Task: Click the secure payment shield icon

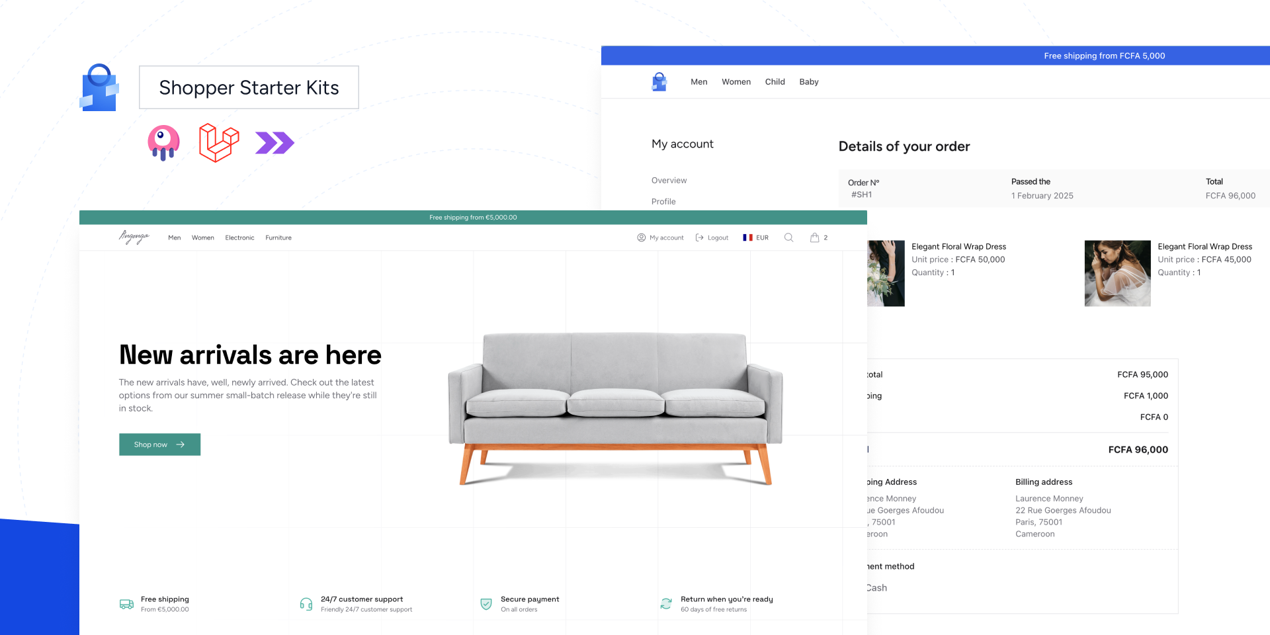Action: [486, 603]
